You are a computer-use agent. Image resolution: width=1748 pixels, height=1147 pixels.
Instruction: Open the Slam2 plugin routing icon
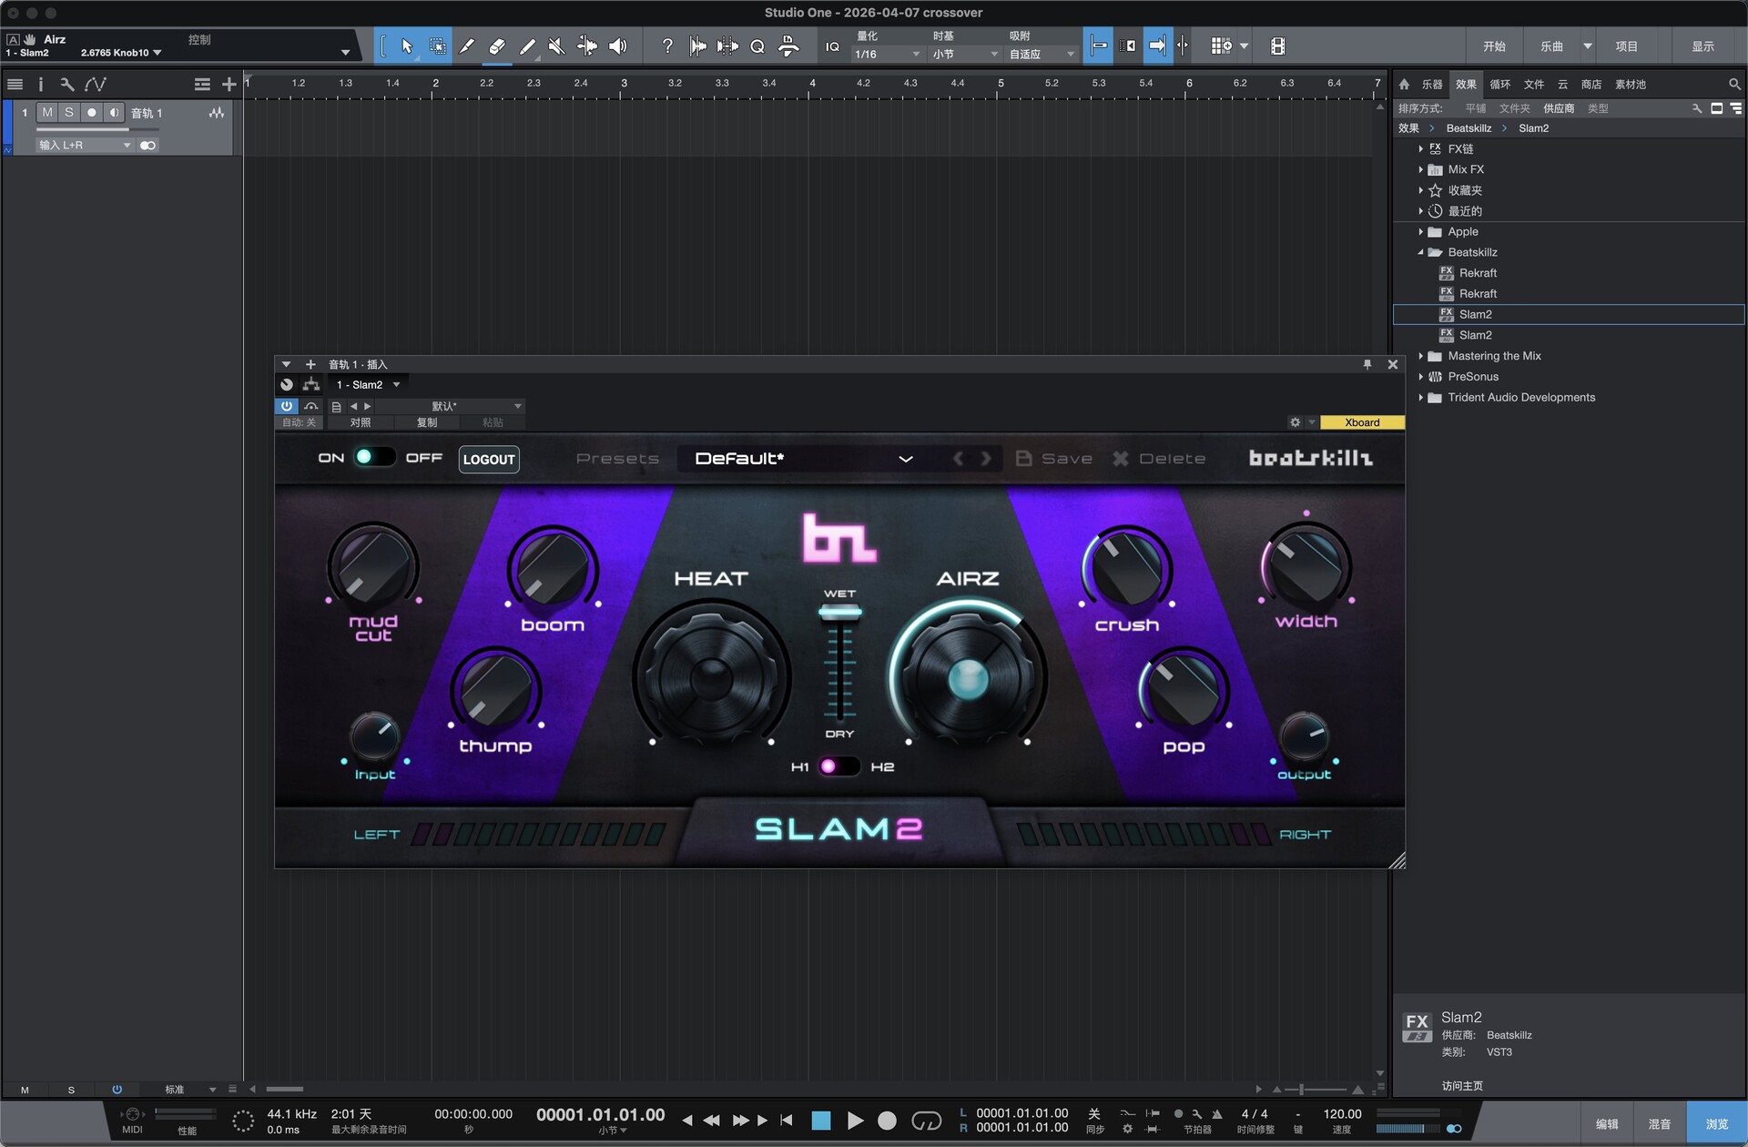[311, 385]
